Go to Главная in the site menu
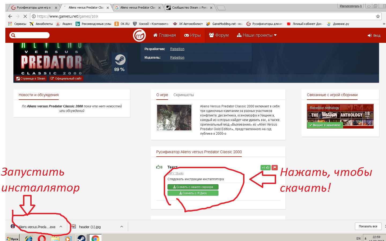Viewport: 386px width, 241px height. (x=165, y=35)
